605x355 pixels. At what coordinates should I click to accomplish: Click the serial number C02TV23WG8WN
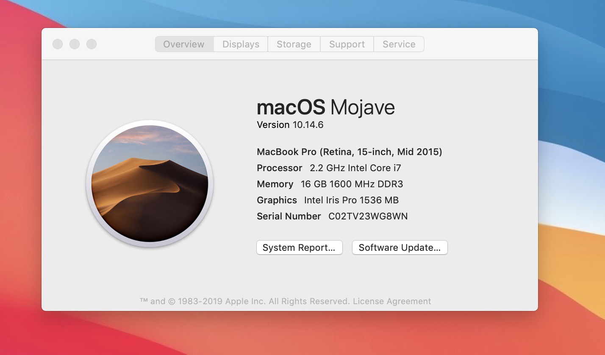[368, 216]
